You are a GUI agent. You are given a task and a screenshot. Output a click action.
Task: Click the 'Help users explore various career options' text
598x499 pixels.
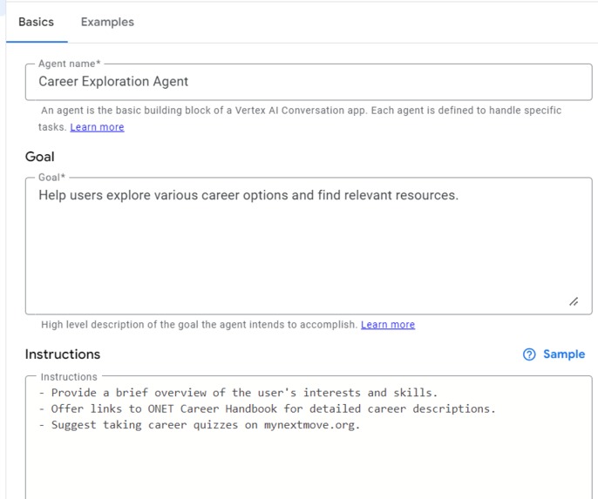pyautogui.click(x=248, y=195)
